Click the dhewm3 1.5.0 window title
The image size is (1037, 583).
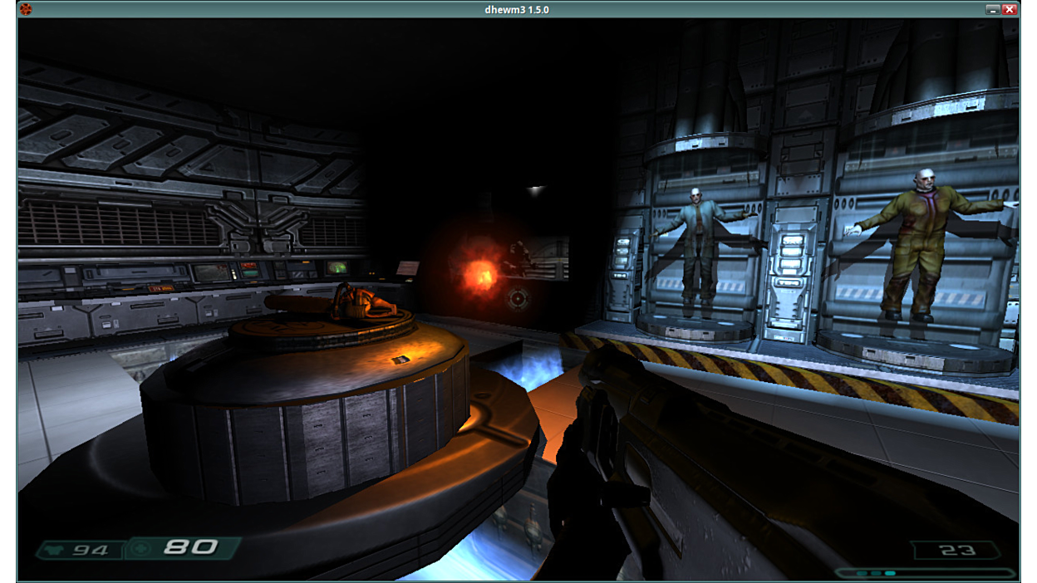pos(517,9)
